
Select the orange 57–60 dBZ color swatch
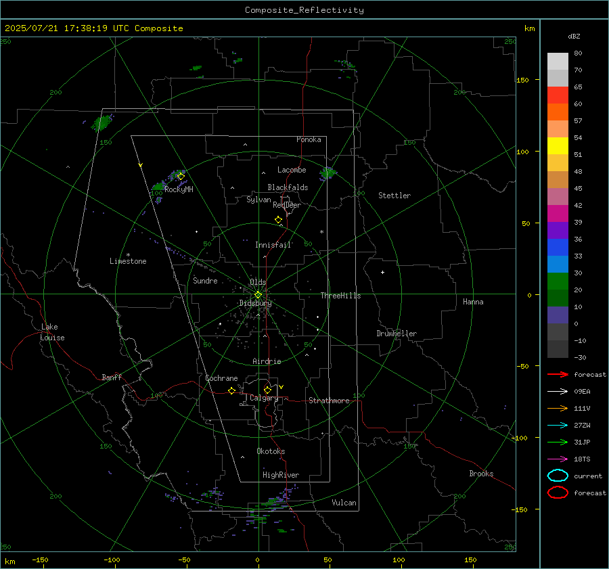point(558,112)
